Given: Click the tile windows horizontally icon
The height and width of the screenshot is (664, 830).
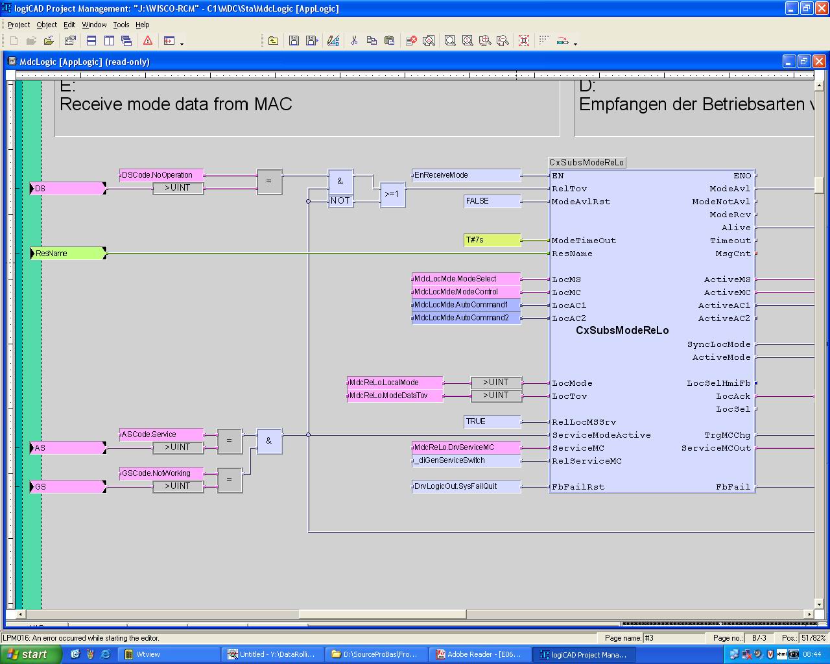Looking at the screenshot, I should (91, 41).
